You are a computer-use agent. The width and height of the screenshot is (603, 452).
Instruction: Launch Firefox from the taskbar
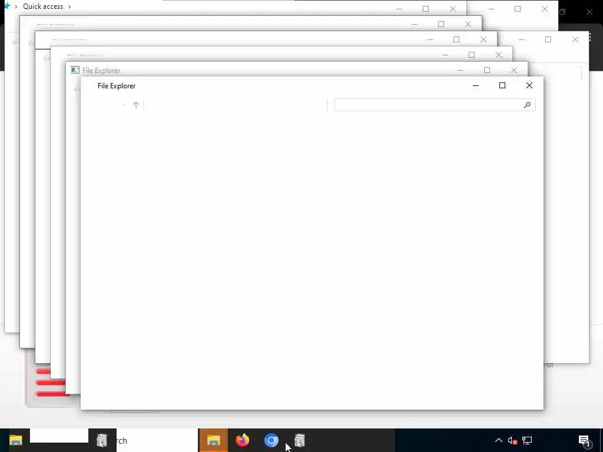(x=242, y=440)
